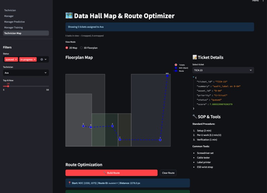
Task: Click route stop 3 marker on map
Action: click(112, 126)
